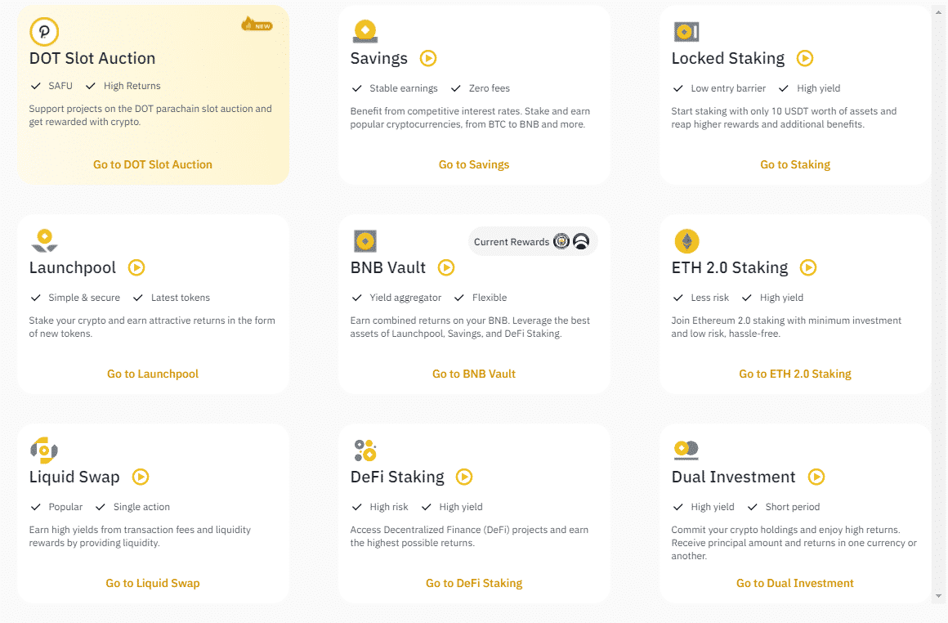Click the Liquid Swap product icon

[x=44, y=450]
